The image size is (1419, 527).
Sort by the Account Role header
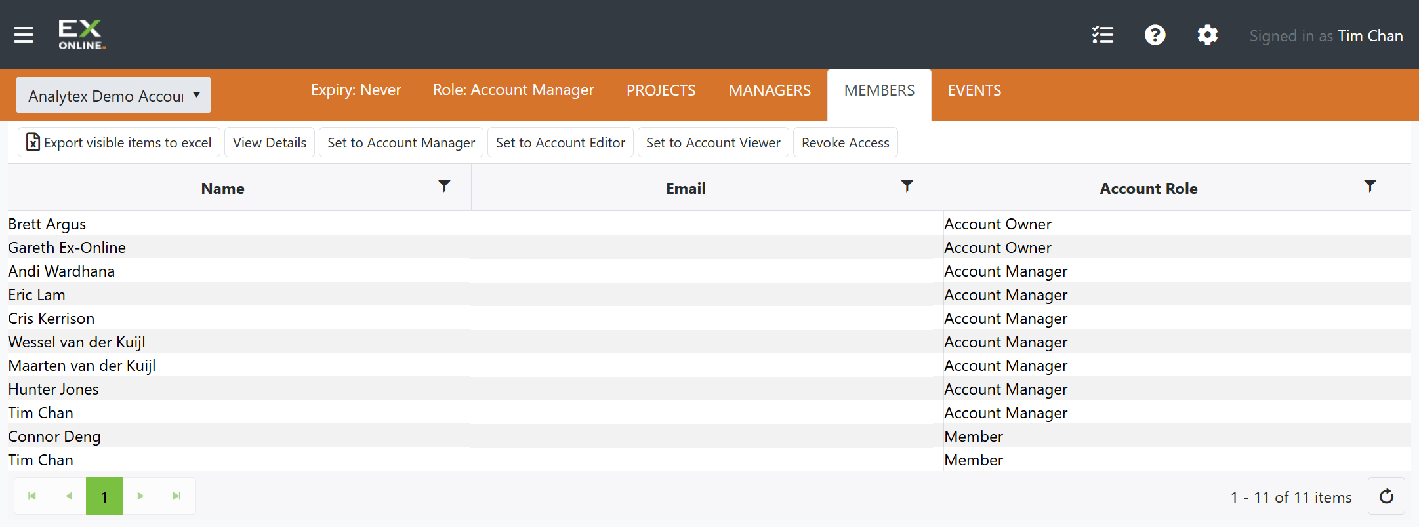tap(1149, 189)
